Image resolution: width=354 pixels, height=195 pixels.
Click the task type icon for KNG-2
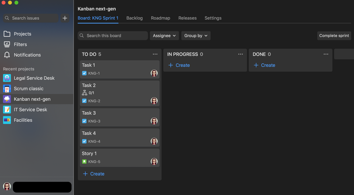coord(84,101)
